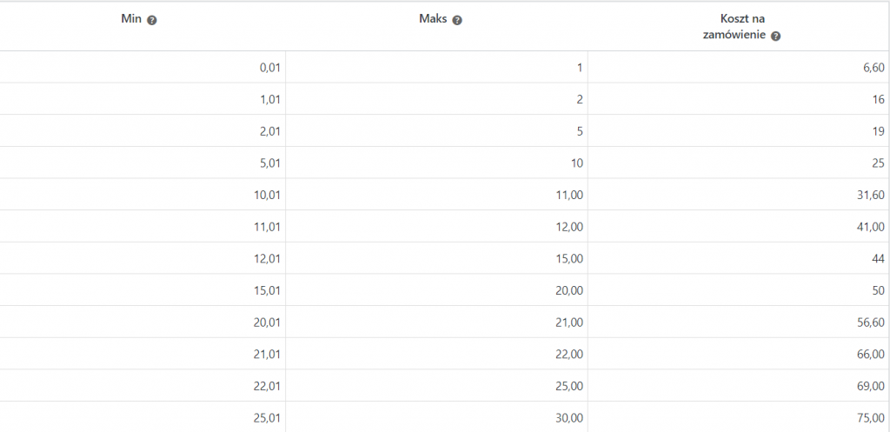Click the Min column header label
The height and width of the screenshot is (432, 890).
pos(132,19)
